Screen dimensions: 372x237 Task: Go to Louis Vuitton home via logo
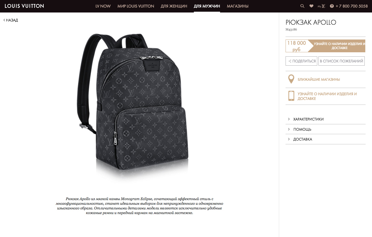(x=24, y=6)
